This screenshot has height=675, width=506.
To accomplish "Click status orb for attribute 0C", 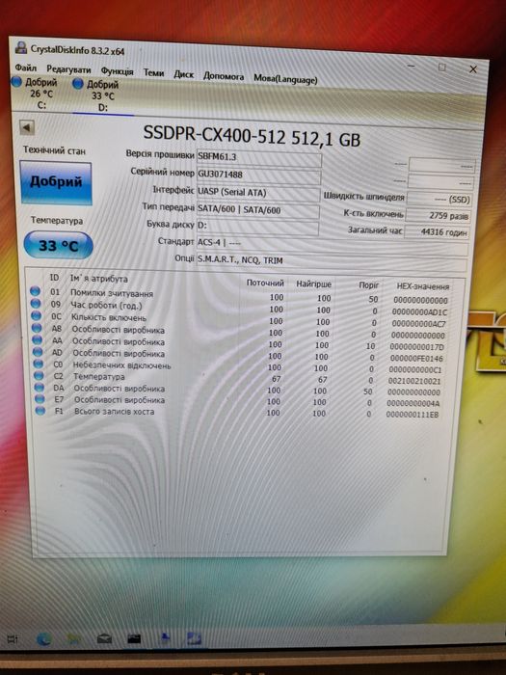I will (37, 316).
